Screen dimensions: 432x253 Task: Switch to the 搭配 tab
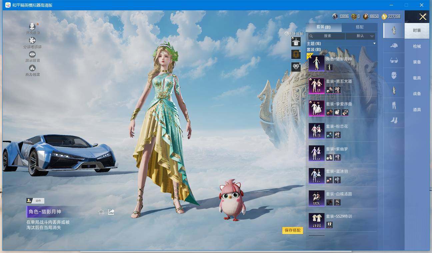tap(360, 27)
